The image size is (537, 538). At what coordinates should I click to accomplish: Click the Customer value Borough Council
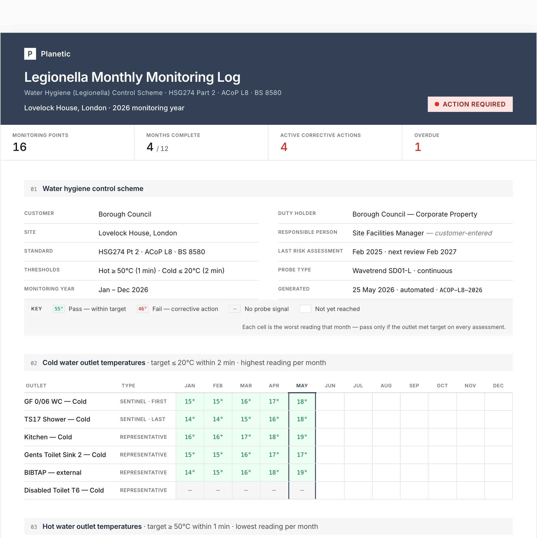click(x=125, y=214)
